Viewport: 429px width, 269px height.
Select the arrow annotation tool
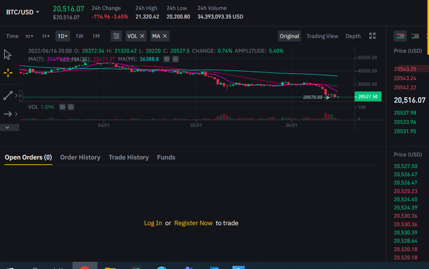click(x=8, y=114)
